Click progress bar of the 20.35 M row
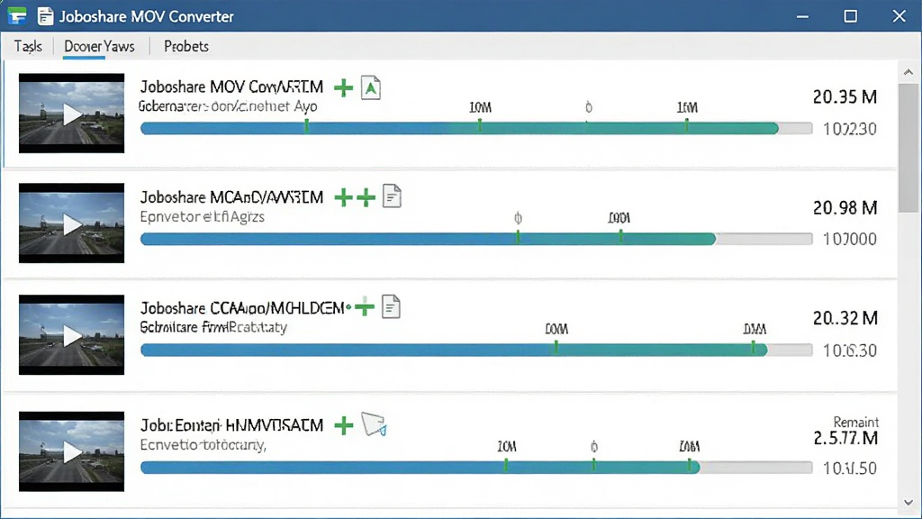The width and height of the screenshot is (922, 519). pos(476,128)
